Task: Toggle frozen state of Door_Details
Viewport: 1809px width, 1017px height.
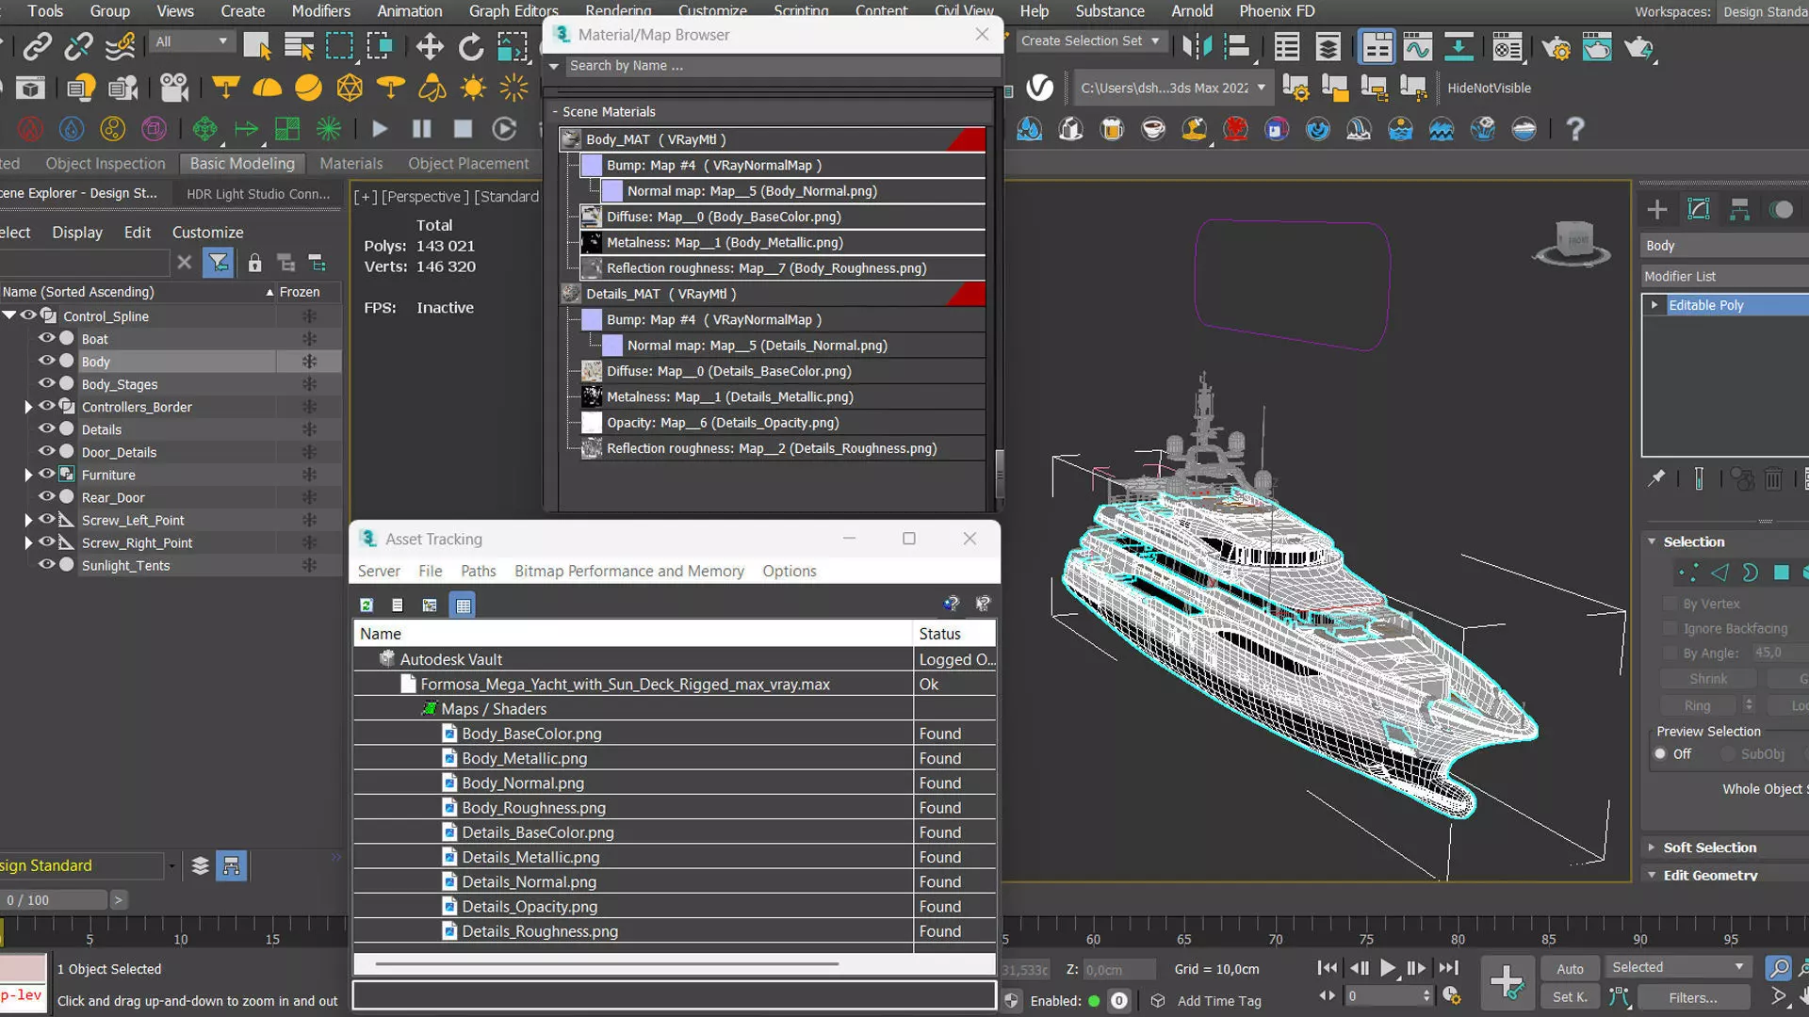Action: (309, 452)
